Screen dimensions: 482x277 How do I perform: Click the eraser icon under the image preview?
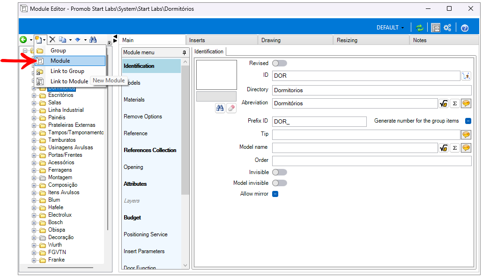(231, 108)
